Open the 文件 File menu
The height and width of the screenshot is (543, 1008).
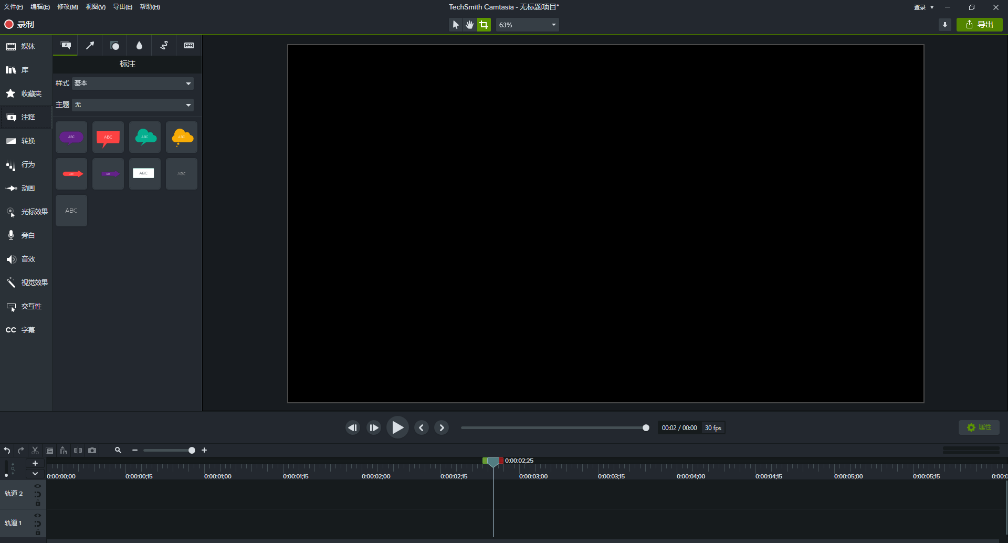[14, 7]
